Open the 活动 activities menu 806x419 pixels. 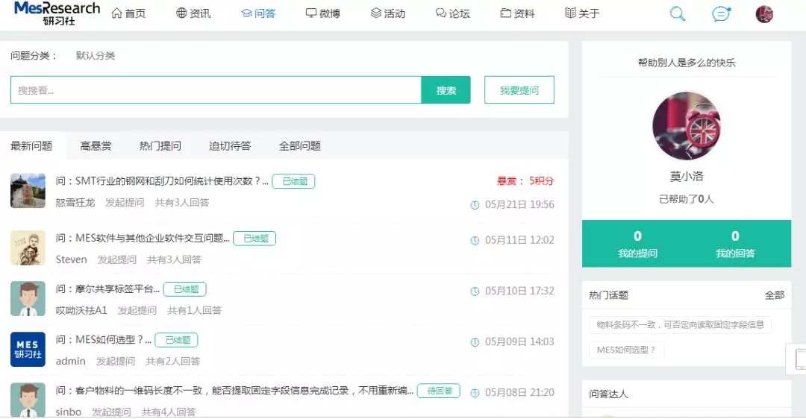click(387, 13)
